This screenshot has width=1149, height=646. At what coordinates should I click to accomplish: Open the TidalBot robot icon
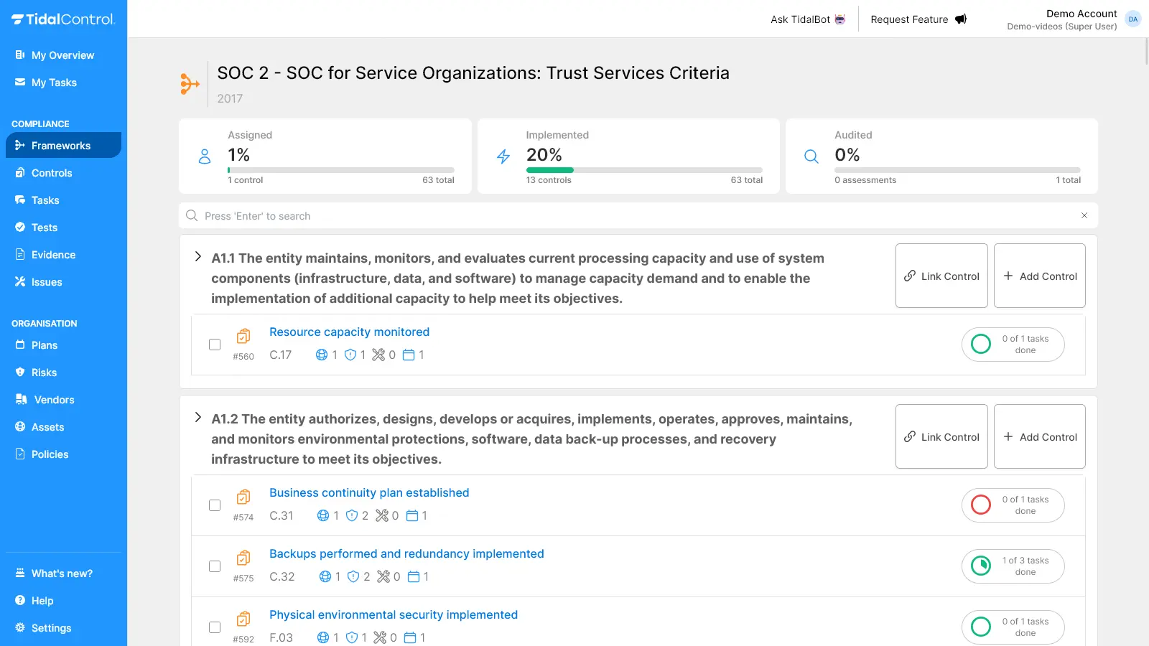tap(839, 19)
